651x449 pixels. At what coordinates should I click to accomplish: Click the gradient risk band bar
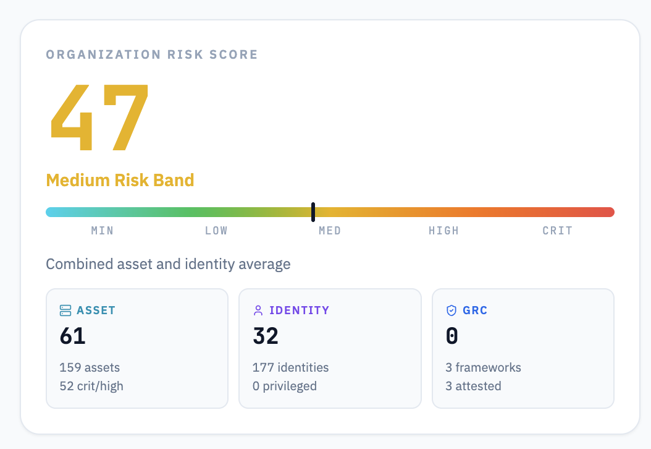[330, 212]
